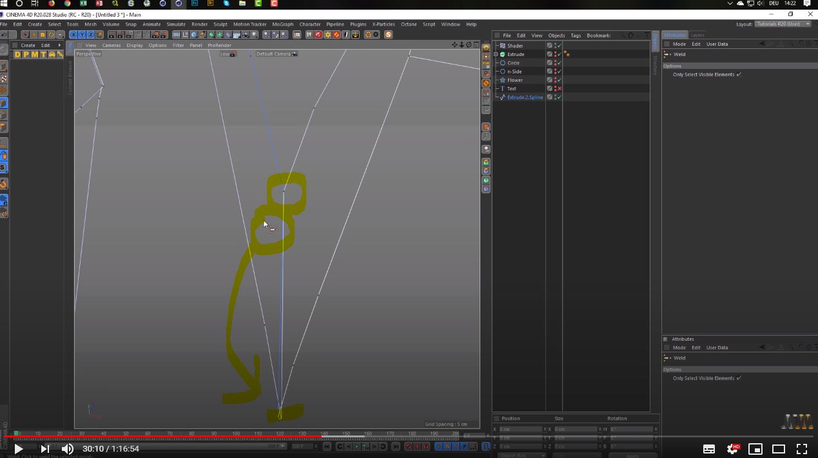Viewport: 818px width, 458px height.
Task: Select the Circle object
Action: 513,63
